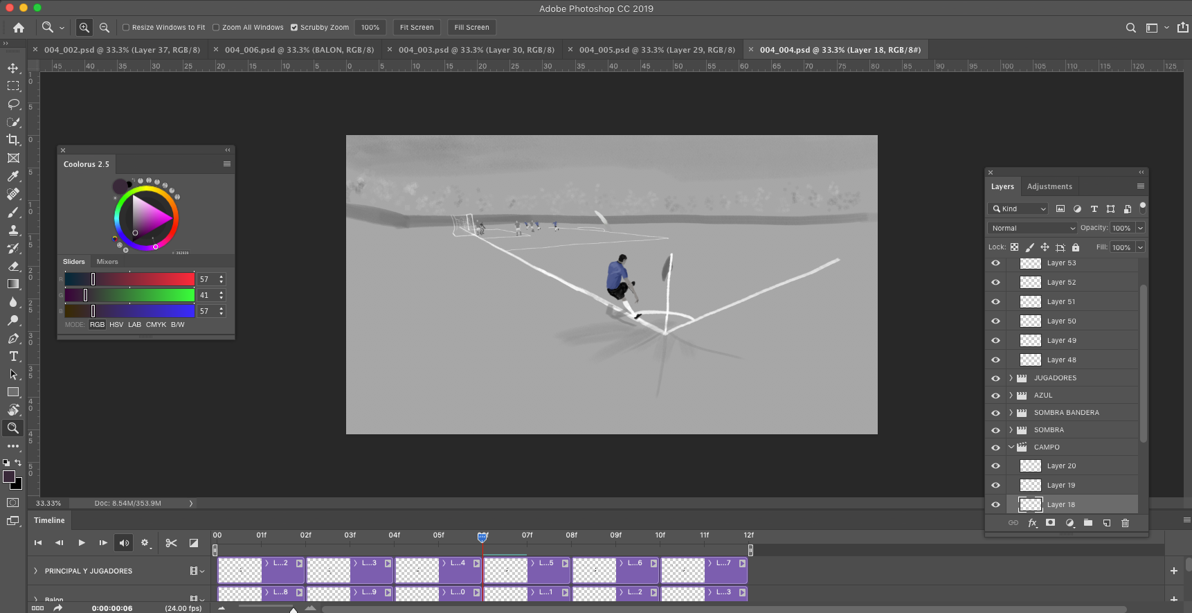This screenshot has width=1192, height=613.
Task: Split clip with scissors icon in Timeline
Action: point(171,543)
